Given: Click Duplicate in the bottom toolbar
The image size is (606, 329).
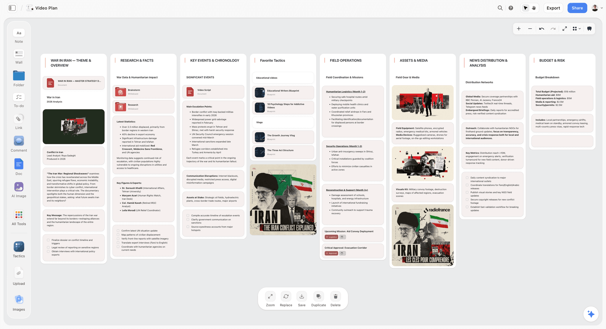Looking at the screenshot, I should coord(318,299).
